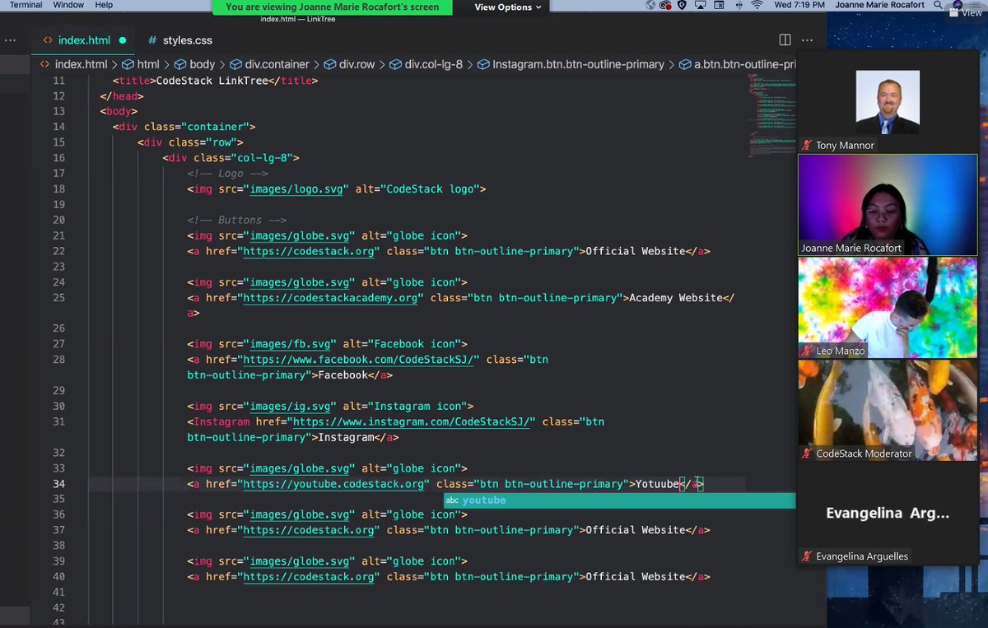Image resolution: width=988 pixels, height=628 pixels.
Task: Select the youtube autocomplete suggestion
Action: (x=619, y=500)
